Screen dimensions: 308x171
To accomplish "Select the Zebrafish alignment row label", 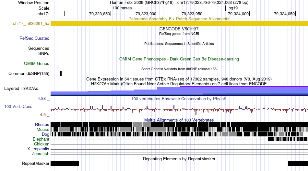I will coord(41,154).
